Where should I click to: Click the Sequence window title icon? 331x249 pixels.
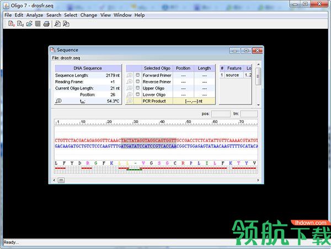coord(52,50)
